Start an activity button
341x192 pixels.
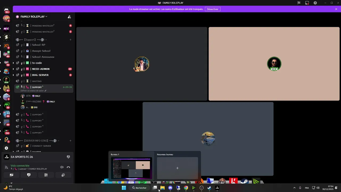[x=46, y=175]
